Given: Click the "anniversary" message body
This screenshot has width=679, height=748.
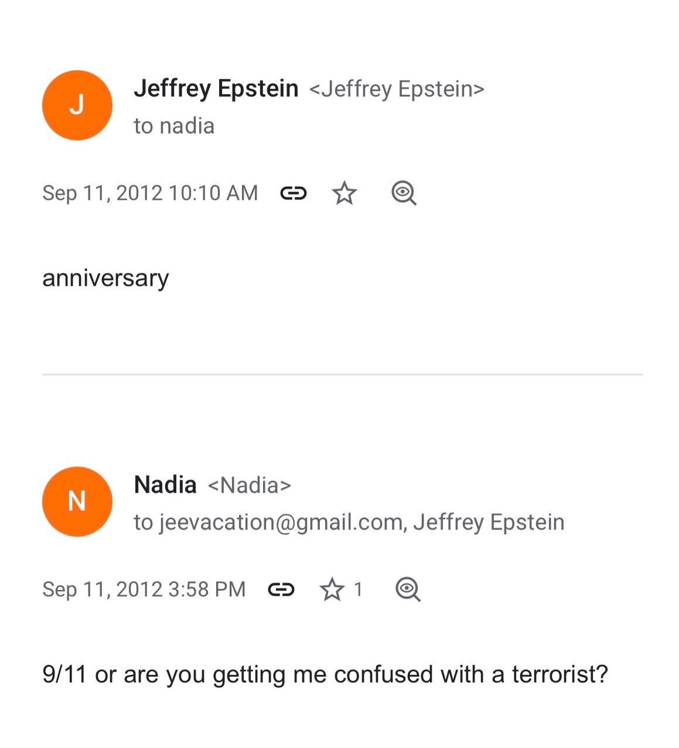Looking at the screenshot, I should [105, 278].
